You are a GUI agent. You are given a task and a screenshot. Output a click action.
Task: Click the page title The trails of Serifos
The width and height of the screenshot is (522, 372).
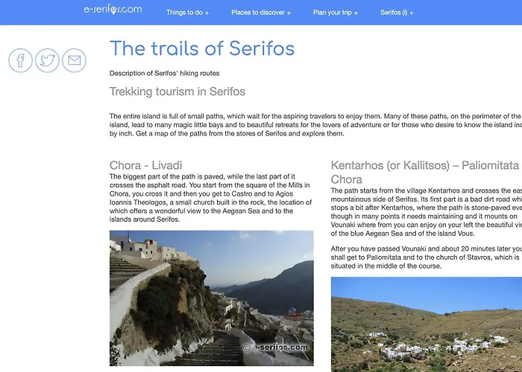pyautogui.click(x=202, y=49)
